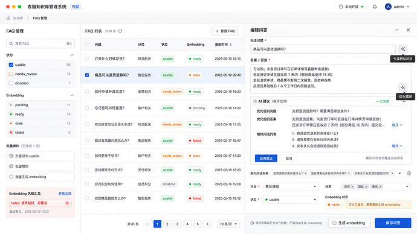Collapse the AI 建议 panel chevron
The width and height of the screenshot is (417, 234).
[x=404, y=101]
